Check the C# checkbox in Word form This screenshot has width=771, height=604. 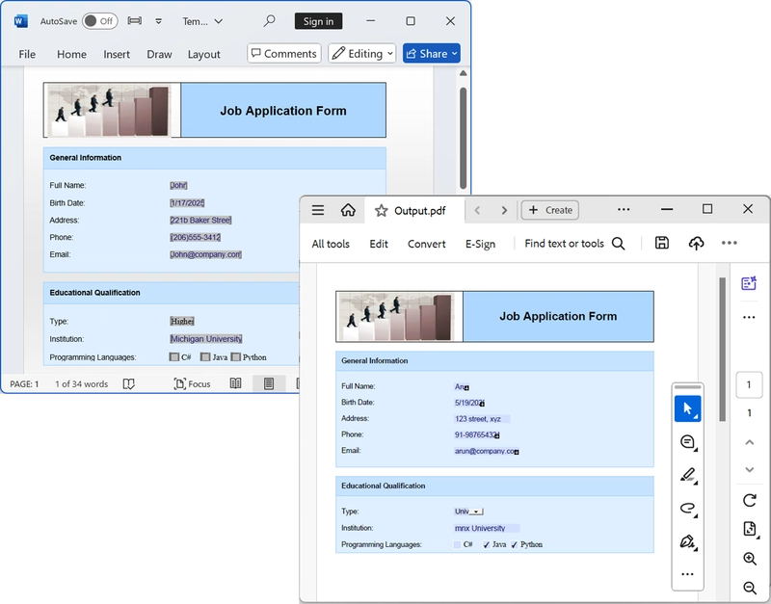pyautogui.click(x=174, y=356)
